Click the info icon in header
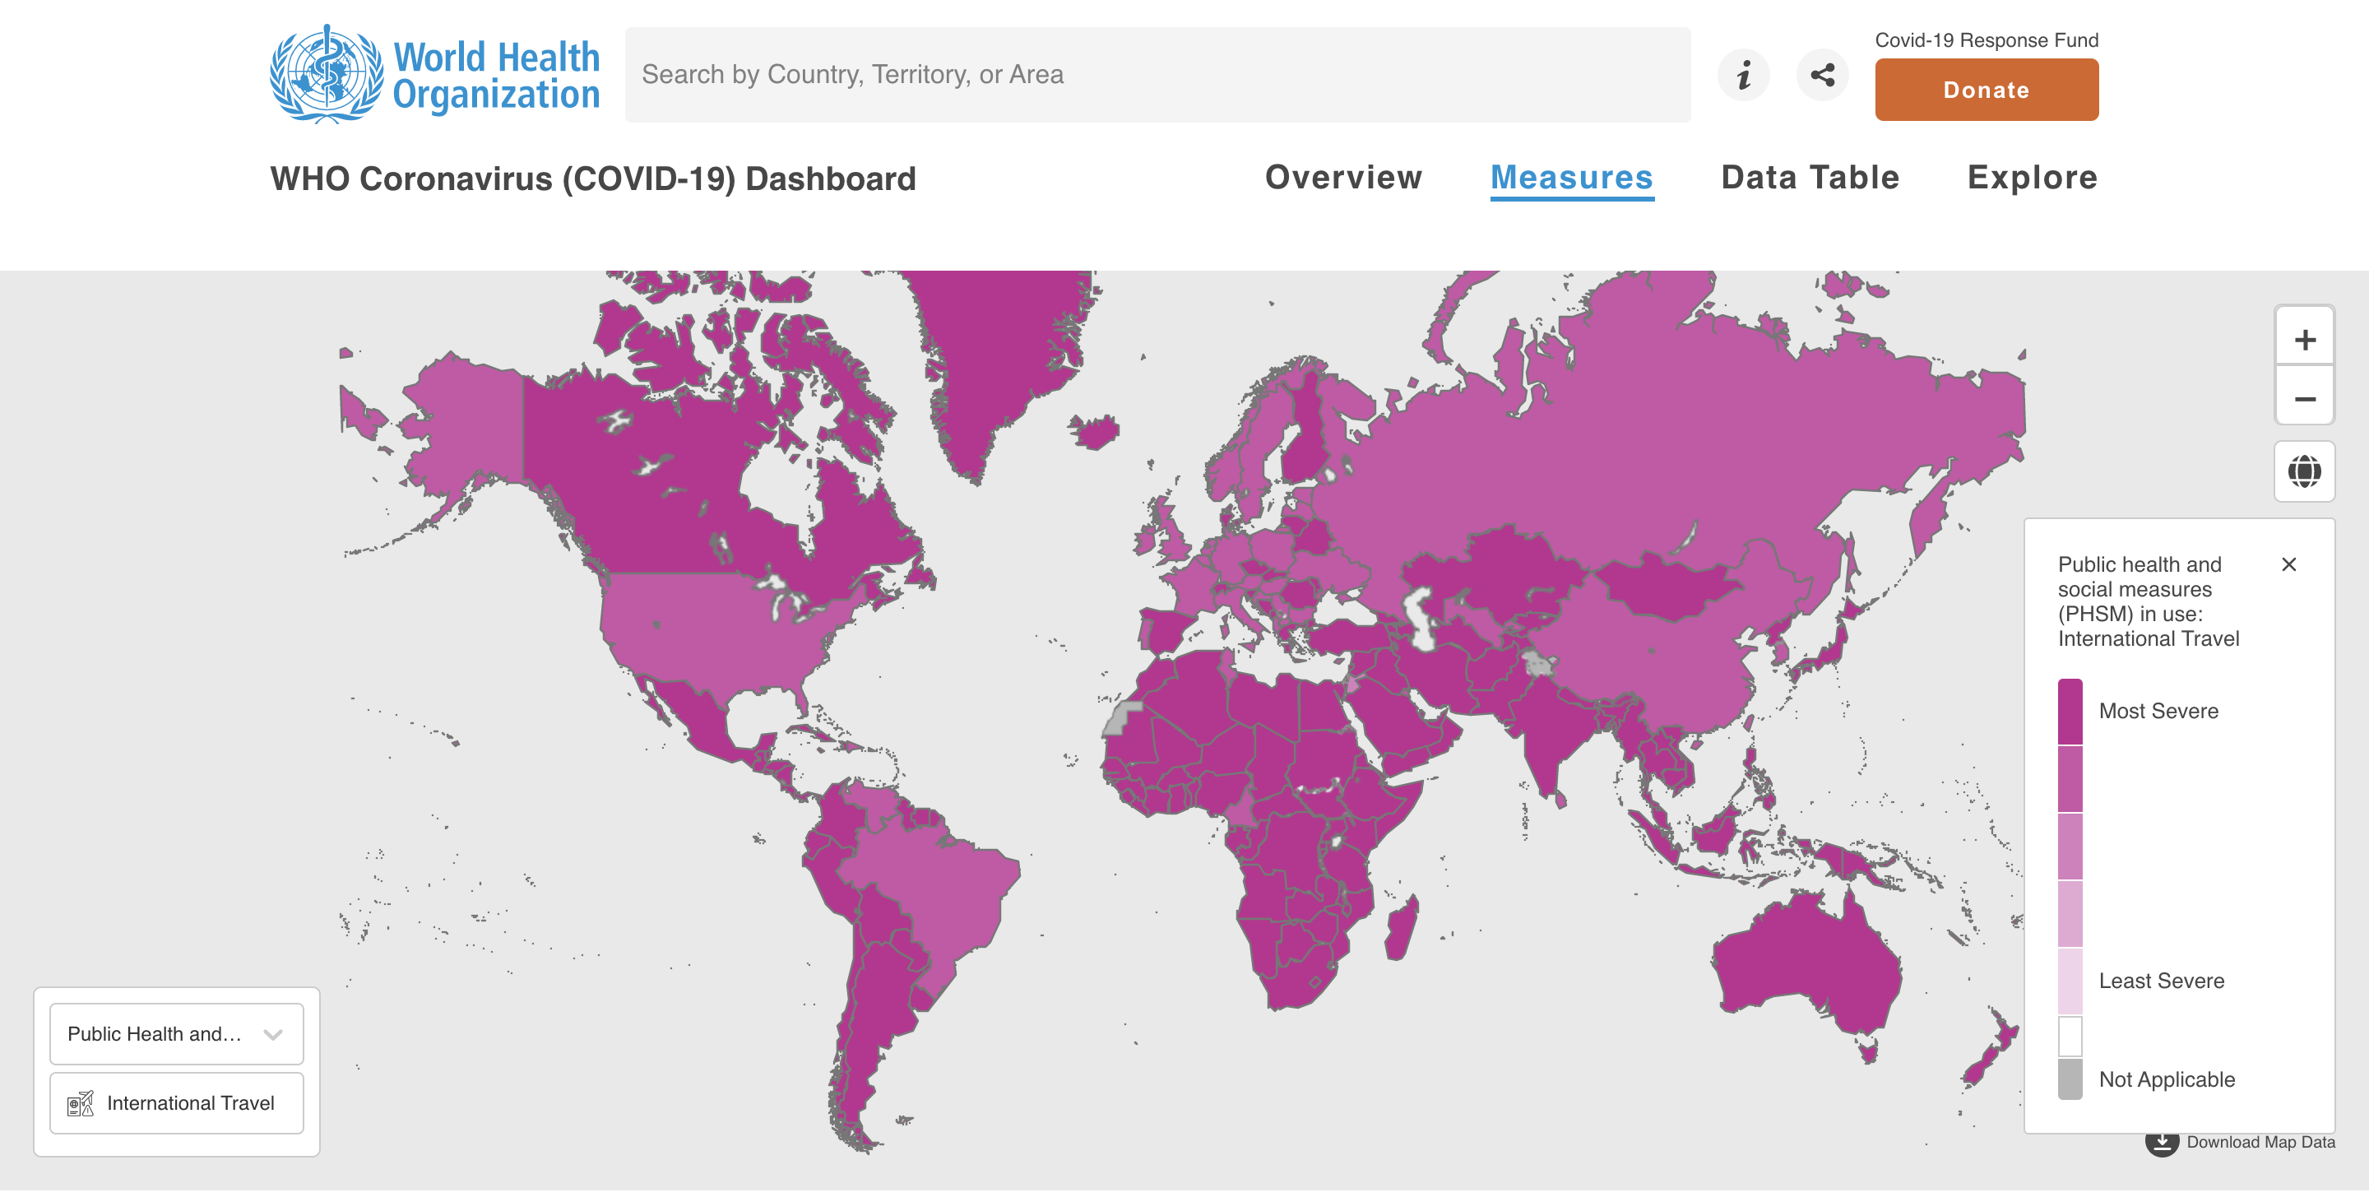The height and width of the screenshot is (1197, 2369). pyautogui.click(x=1743, y=75)
